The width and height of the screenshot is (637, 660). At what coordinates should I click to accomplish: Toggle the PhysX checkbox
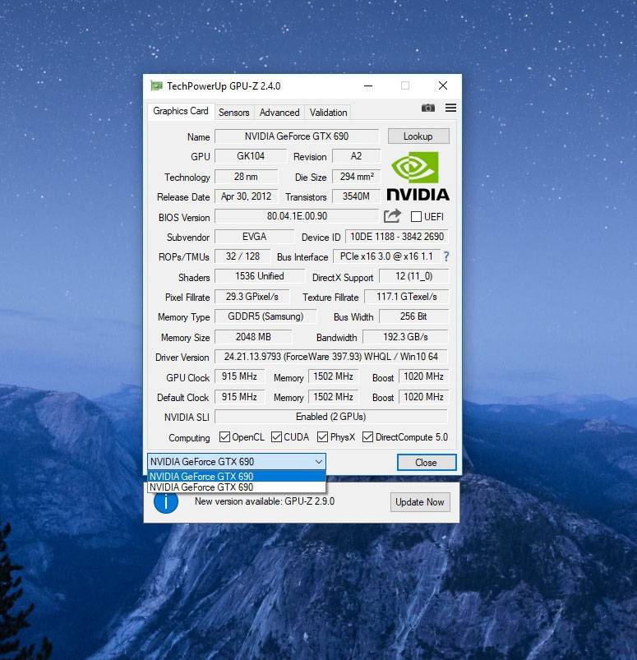point(322,437)
